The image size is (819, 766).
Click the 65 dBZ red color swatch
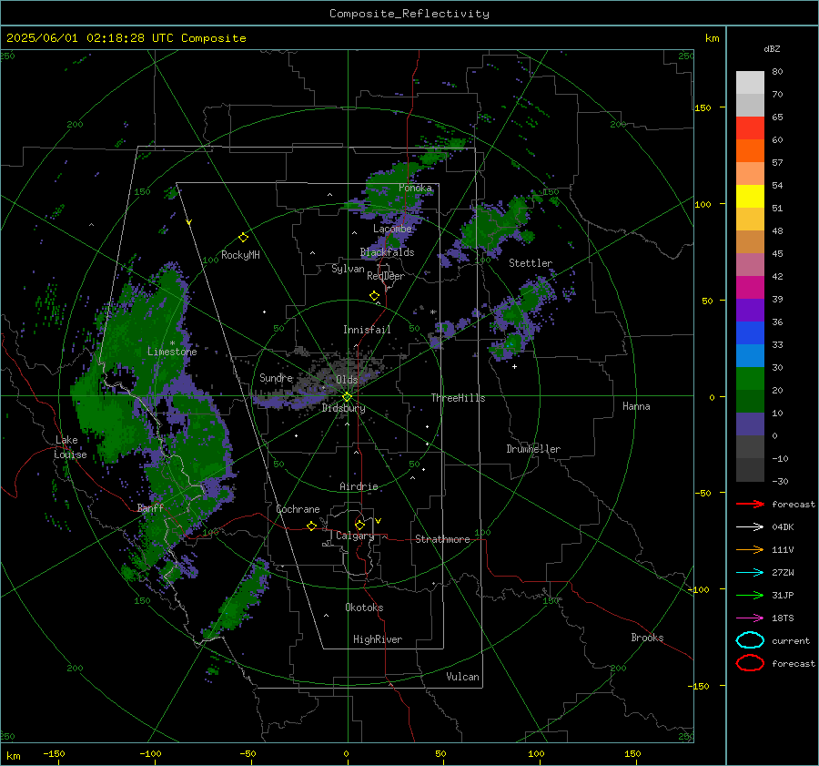(750, 128)
